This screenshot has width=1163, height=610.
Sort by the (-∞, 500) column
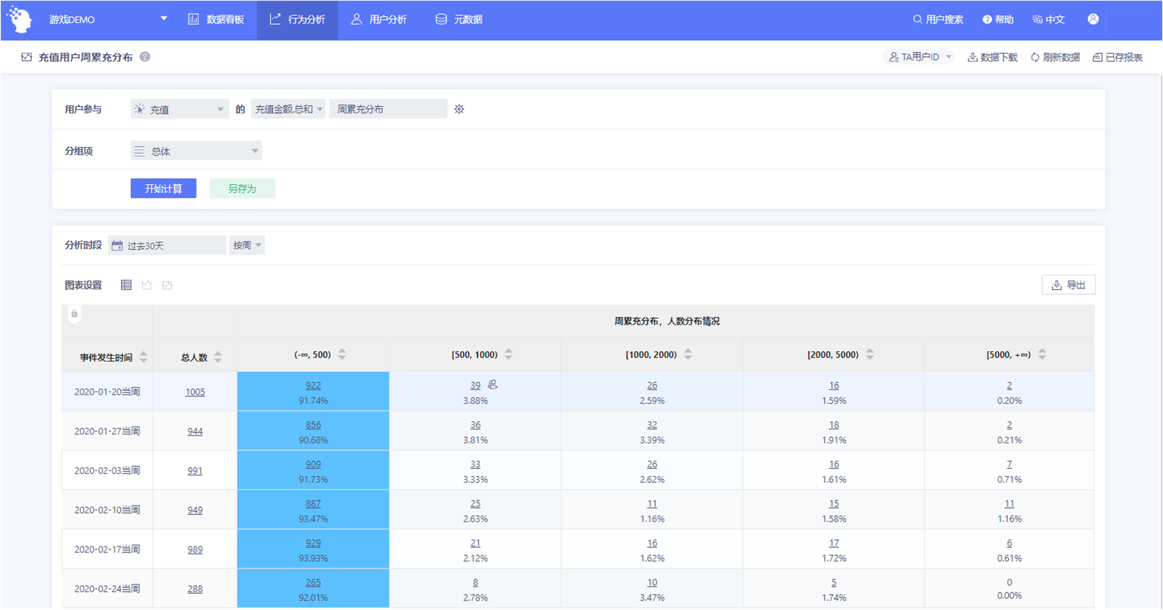342,354
